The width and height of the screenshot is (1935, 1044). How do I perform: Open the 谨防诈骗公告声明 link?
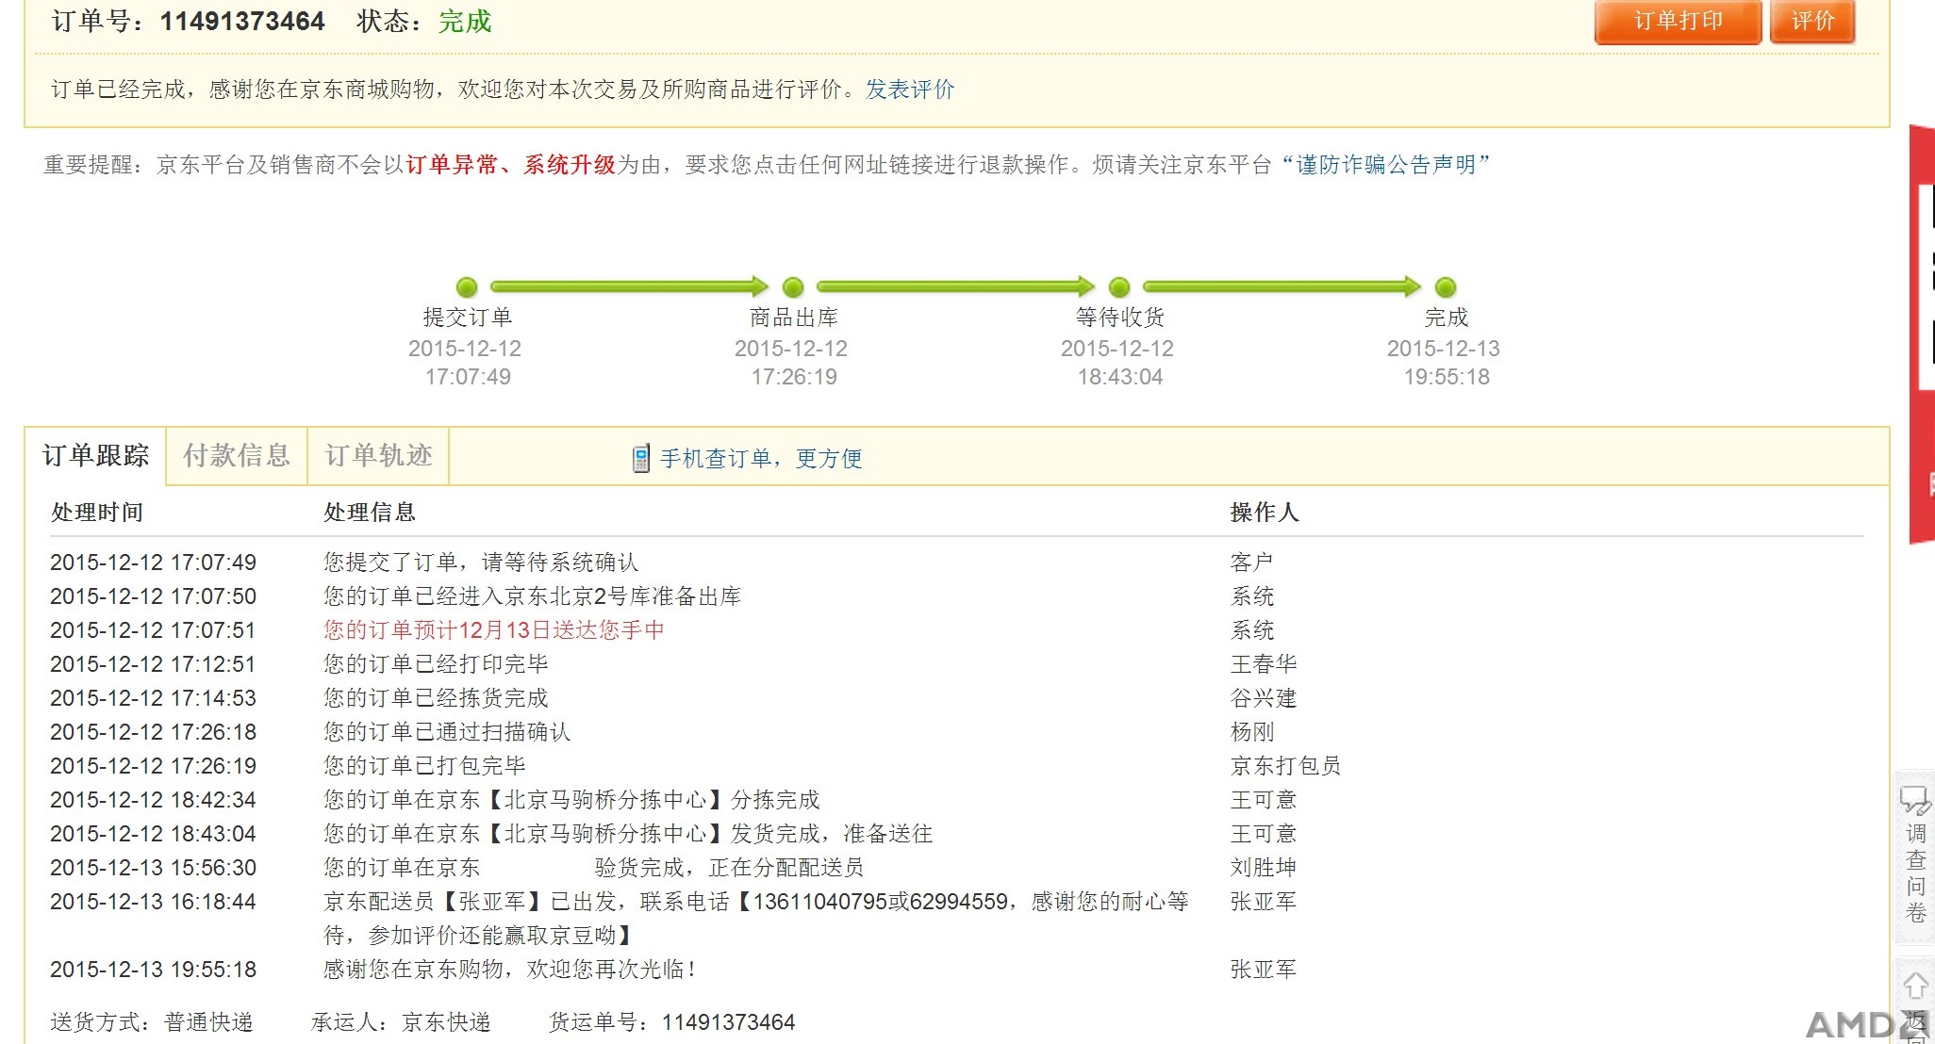[1386, 165]
